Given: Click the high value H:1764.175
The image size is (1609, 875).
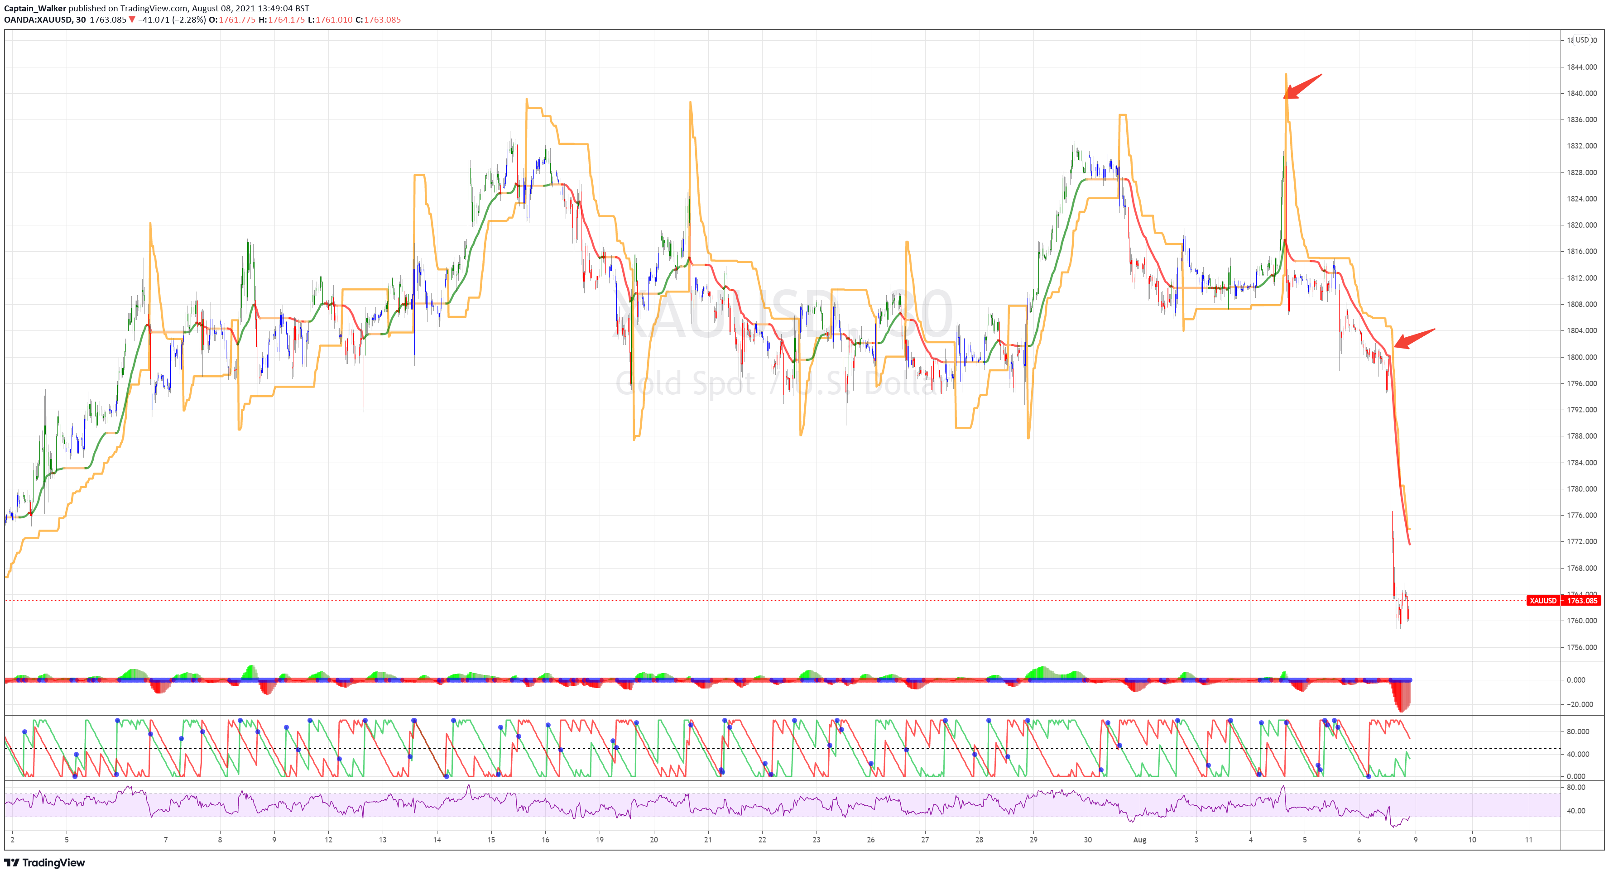Looking at the screenshot, I should click(282, 19).
